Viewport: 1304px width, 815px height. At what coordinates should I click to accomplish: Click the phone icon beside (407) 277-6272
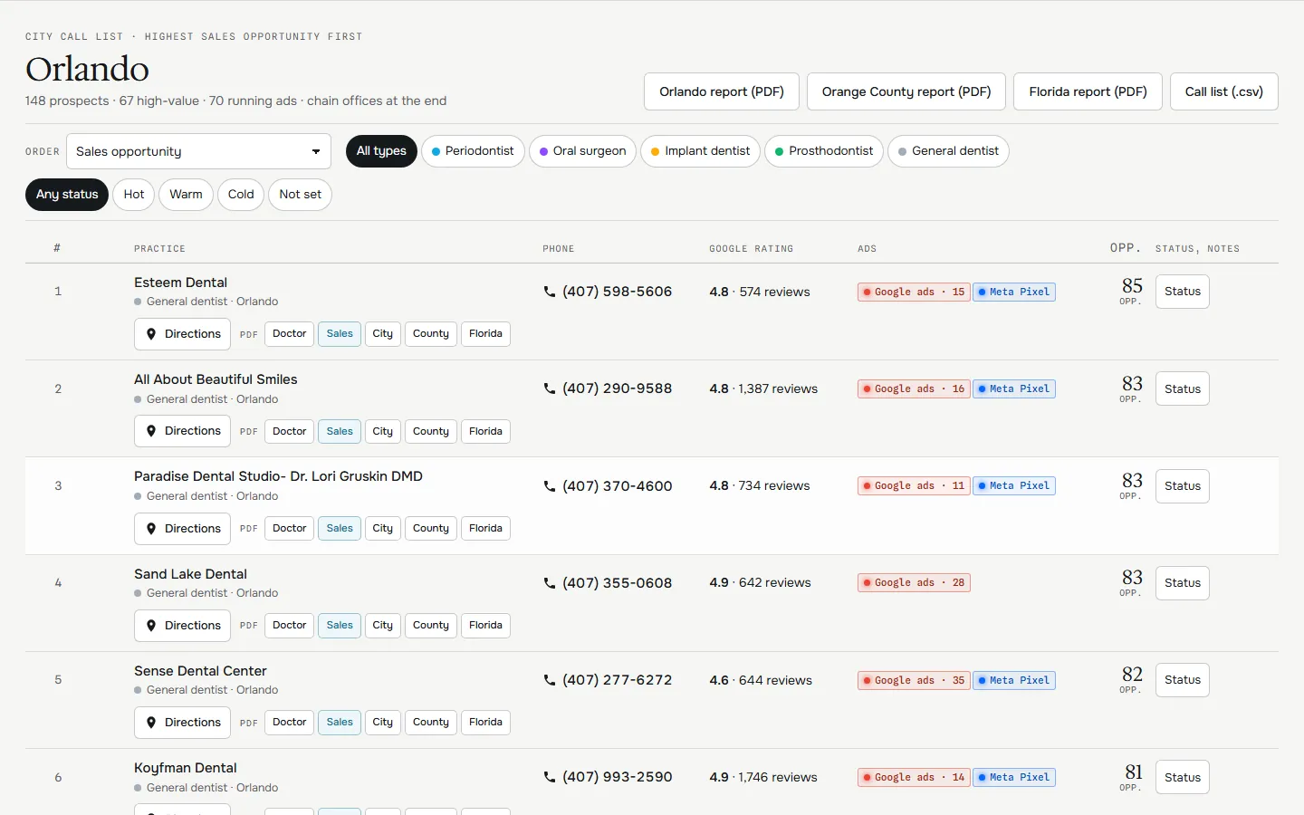(549, 680)
